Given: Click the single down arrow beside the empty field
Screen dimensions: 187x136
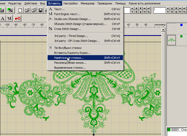Looking at the screenshot, I should [x=132, y=12].
